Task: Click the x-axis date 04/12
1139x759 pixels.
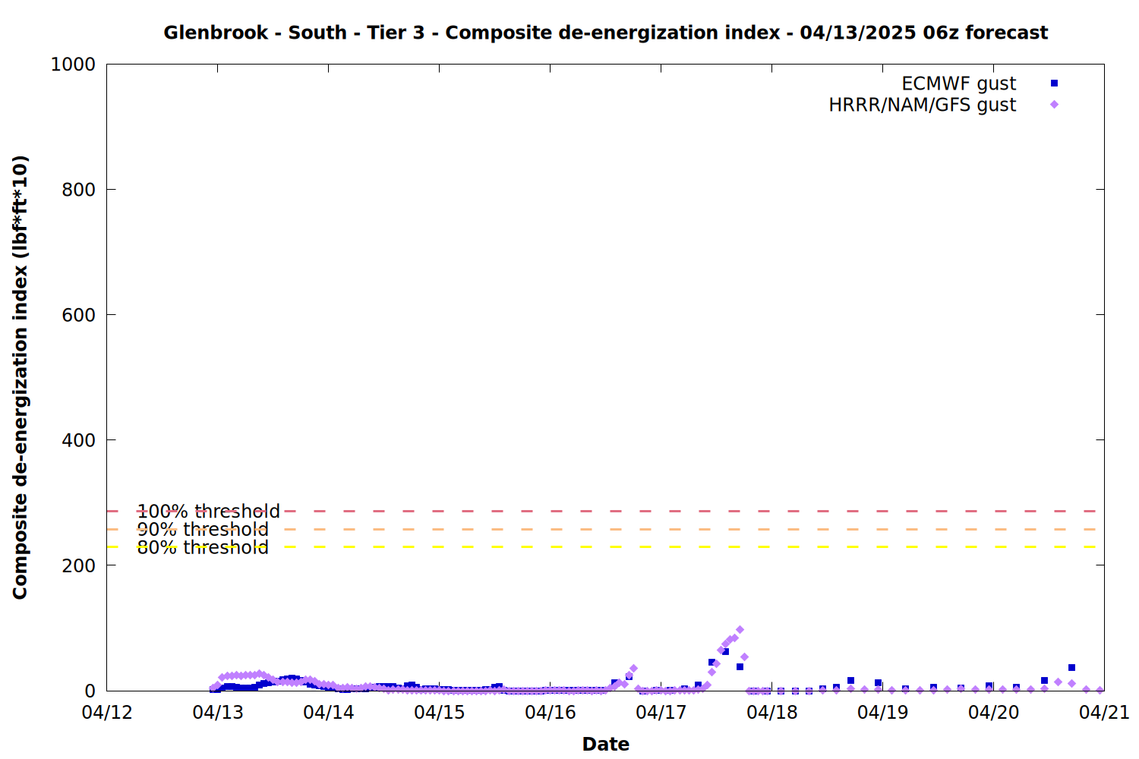Action: (107, 712)
